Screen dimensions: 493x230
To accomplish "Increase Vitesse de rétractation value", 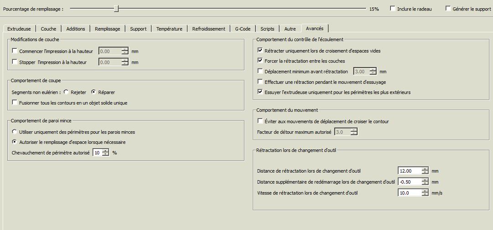I will tap(425, 191).
